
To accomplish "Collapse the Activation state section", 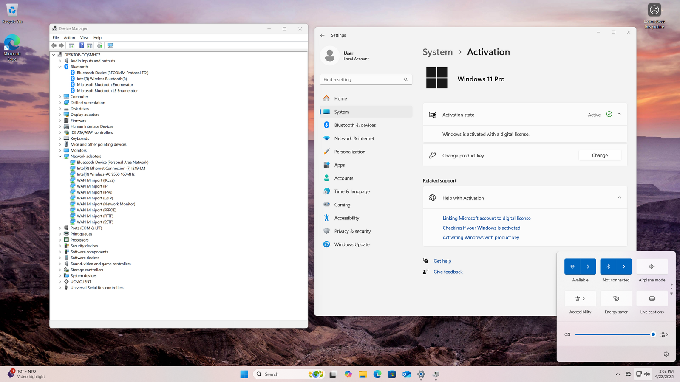I will [x=619, y=115].
